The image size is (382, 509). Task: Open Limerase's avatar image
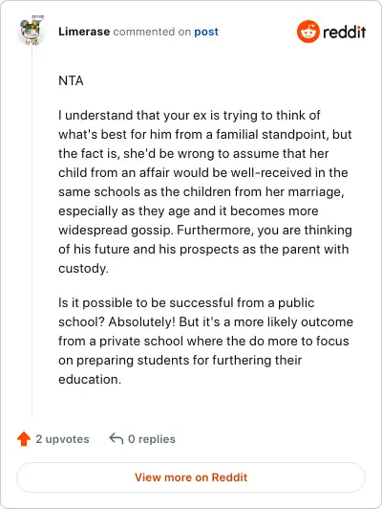tap(31, 32)
